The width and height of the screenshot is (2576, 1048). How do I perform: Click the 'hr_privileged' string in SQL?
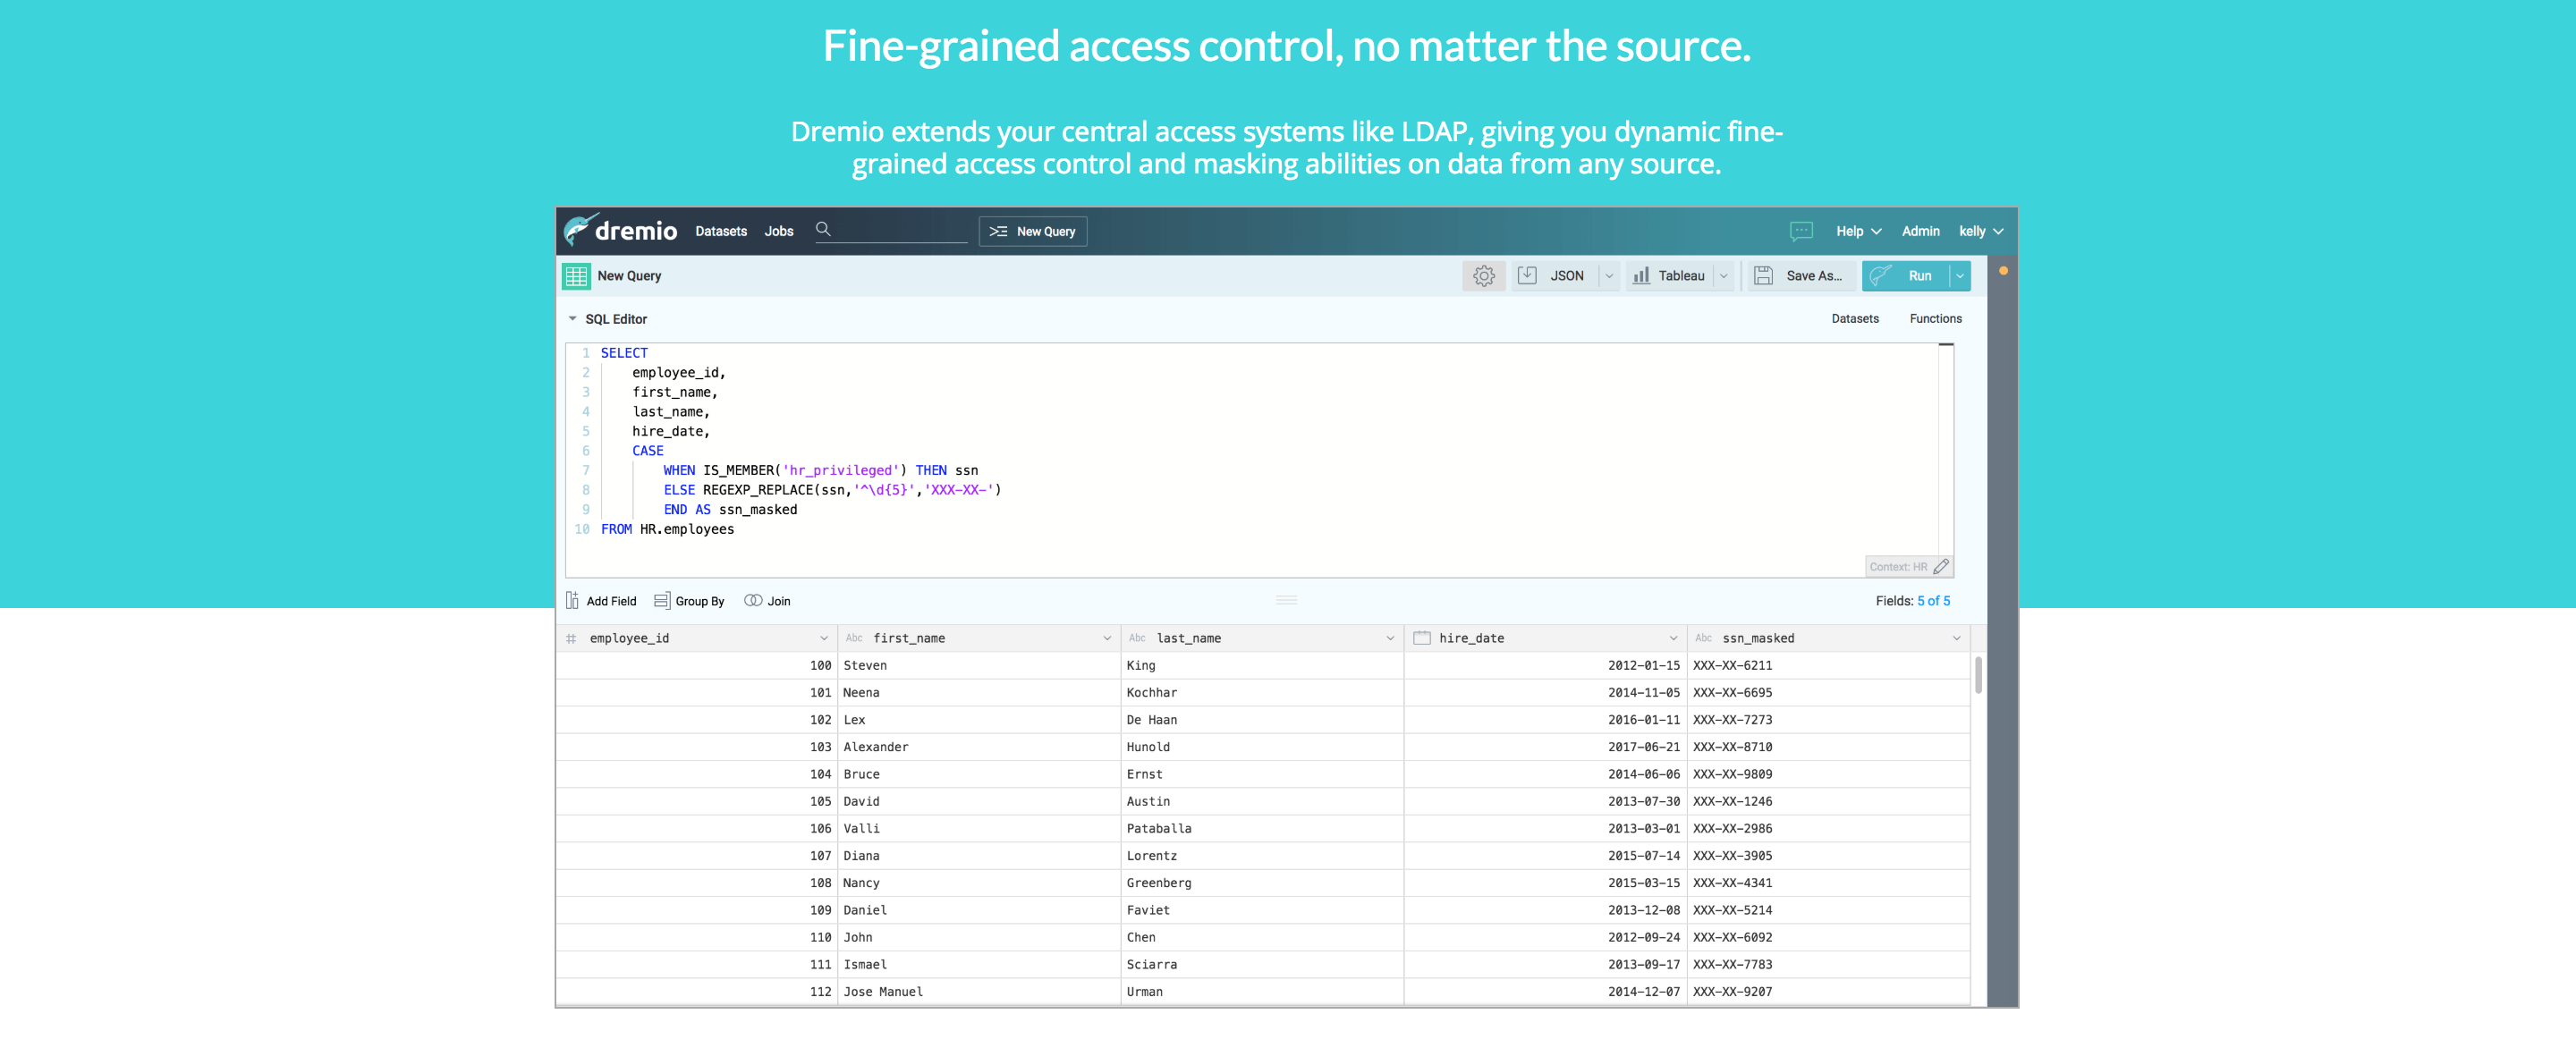(x=840, y=470)
